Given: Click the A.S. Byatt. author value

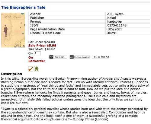Looking at the screenshot, I should click(x=115, y=14).
